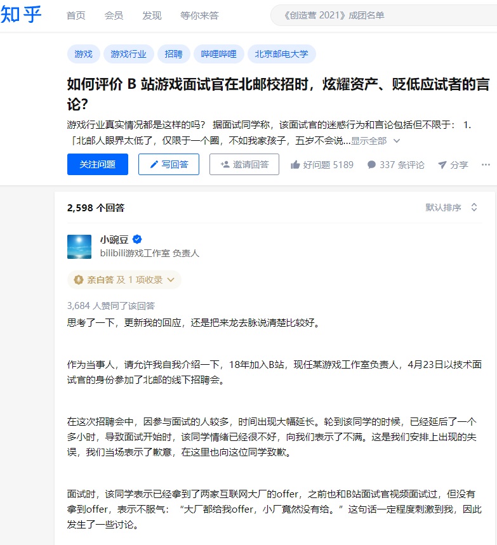
Task: Open the three-dots more options menu
Action: click(486, 165)
